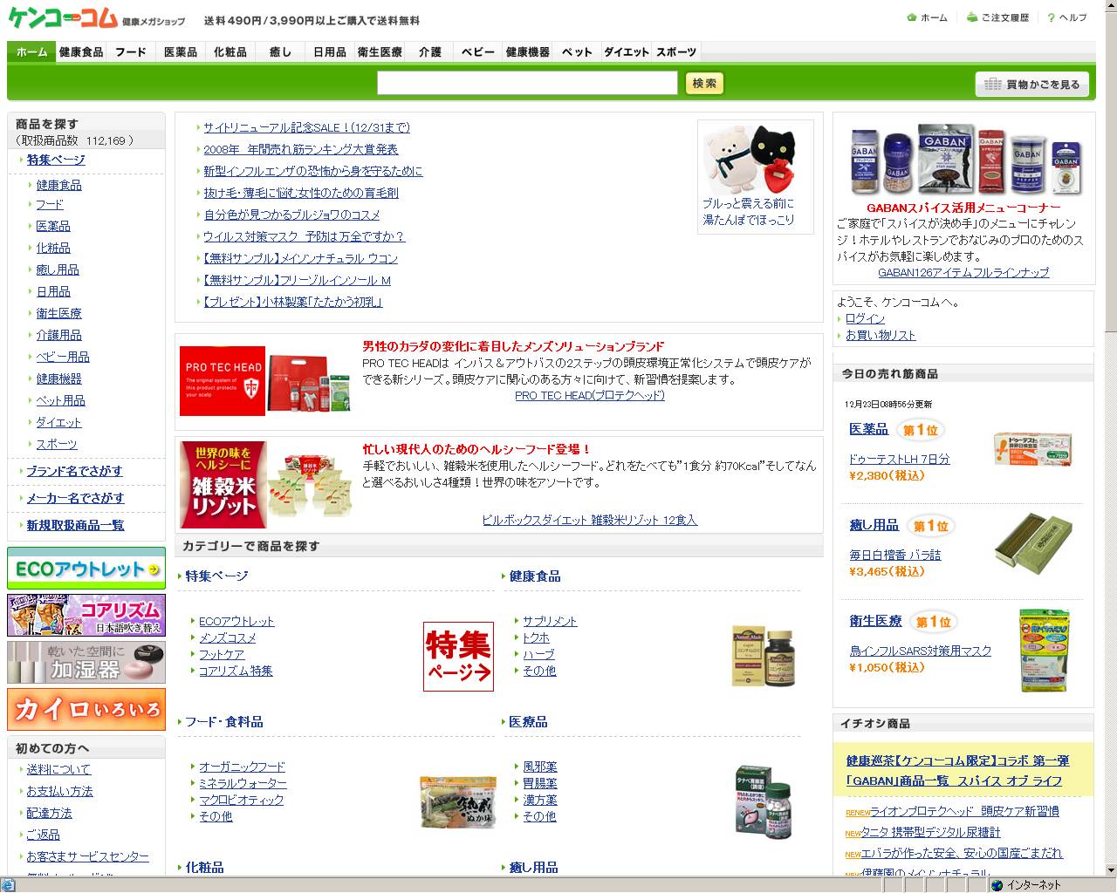Click the コアリズム banner
The height and width of the screenshot is (893, 1117).
click(x=86, y=616)
